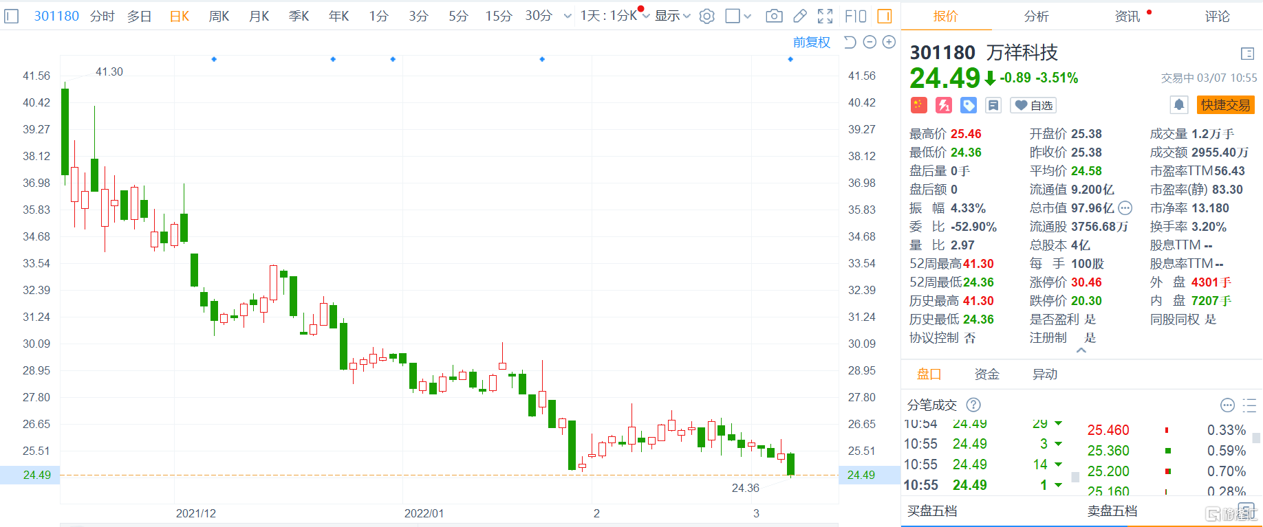Toggle the left sidebar panel icon
Viewport: 1263px width, 527px height.
pos(12,16)
